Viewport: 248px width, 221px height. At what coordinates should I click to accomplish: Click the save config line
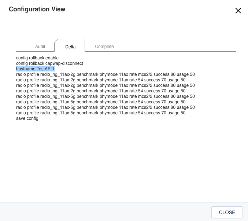point(27,118)
